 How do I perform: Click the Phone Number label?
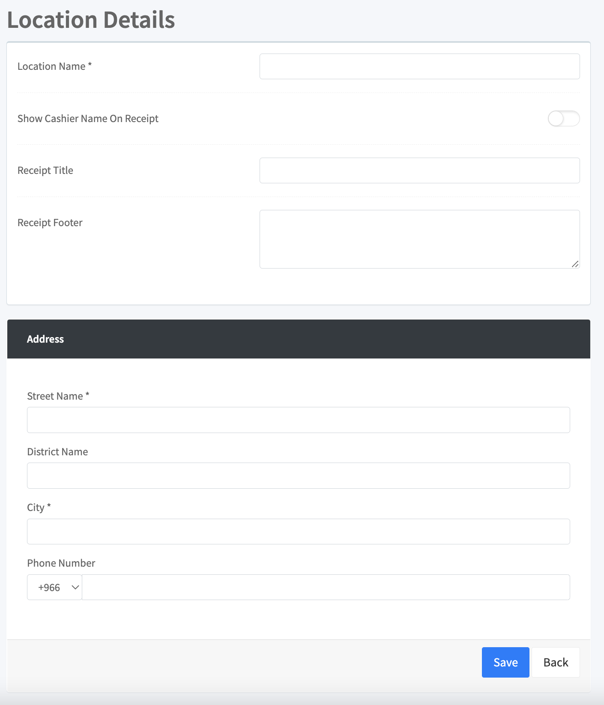pyautogui.click(x=61, y=563)
